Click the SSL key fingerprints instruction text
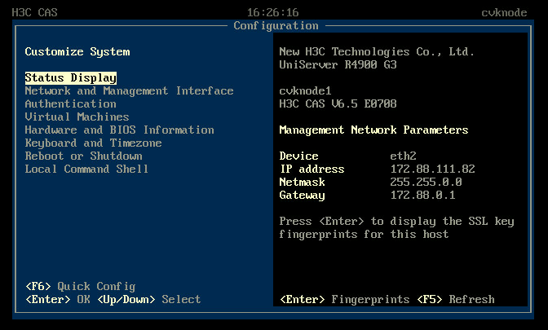The image size is (548, 330). 396,228
